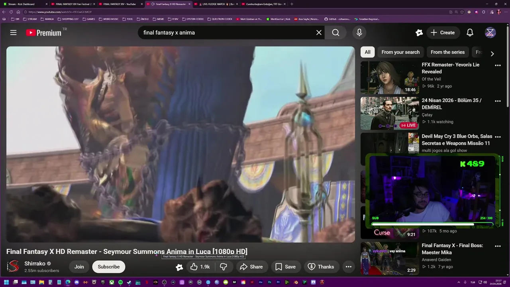
Task: Join the Shirrako channel membership
Action: 79,267
